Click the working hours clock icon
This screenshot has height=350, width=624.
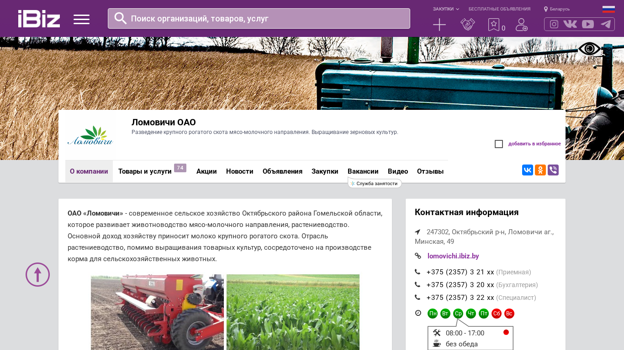[418, 313]
